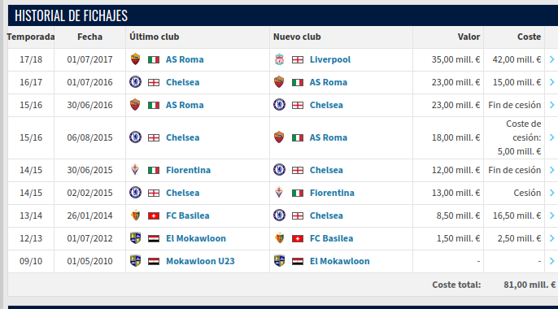558x309 pixels.
Task: Click the Coste column header
Action: (x=529, y=37)
